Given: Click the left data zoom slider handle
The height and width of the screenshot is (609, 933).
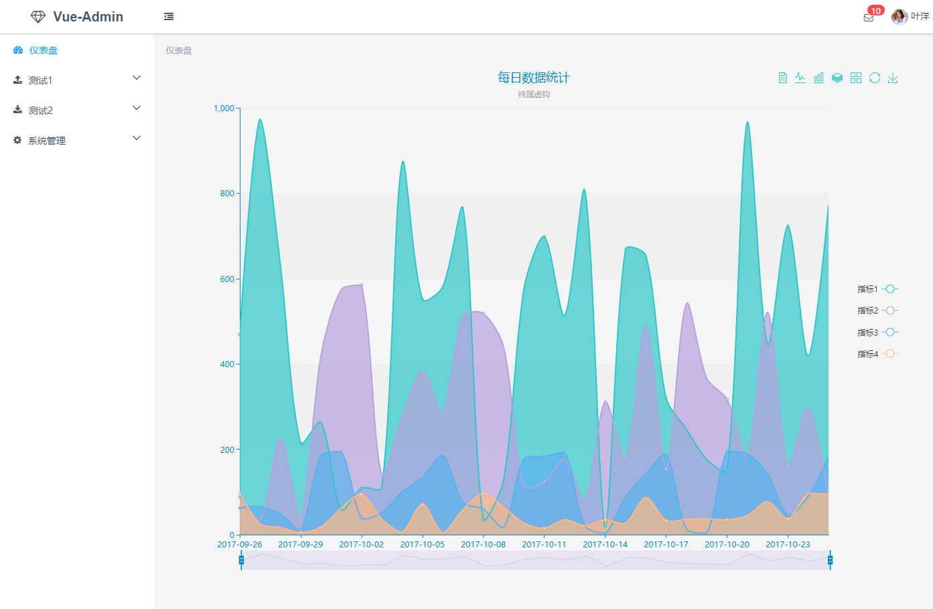Looking at the screenshot, I should (x=241, y=560).
